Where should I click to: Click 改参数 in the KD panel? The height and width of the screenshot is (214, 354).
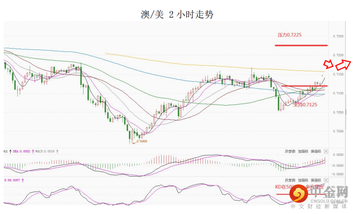[x=290, y=180]
